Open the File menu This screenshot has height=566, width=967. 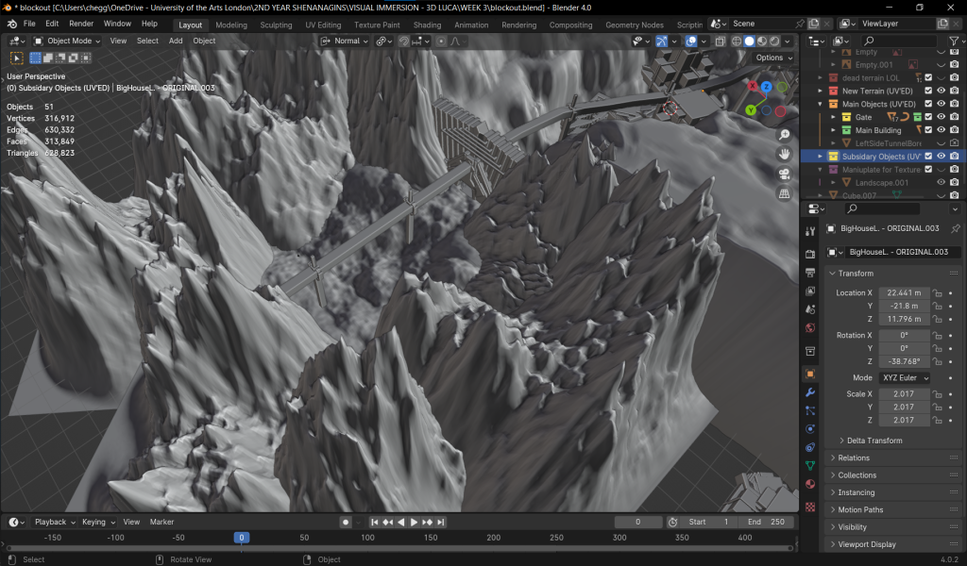point(29,24)
